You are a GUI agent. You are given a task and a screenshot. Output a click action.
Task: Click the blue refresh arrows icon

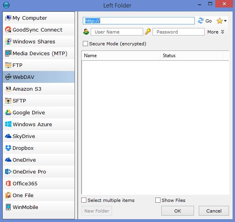[201, 21]
